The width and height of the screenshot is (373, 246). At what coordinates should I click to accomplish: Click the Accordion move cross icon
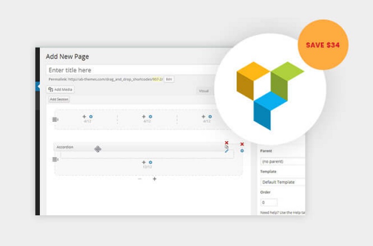tap(98, 149)
